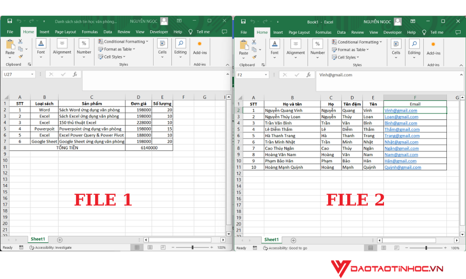Click Paste icon in File 1 ribbon
This screenshot has height=279, width=466.
point(10,45)
